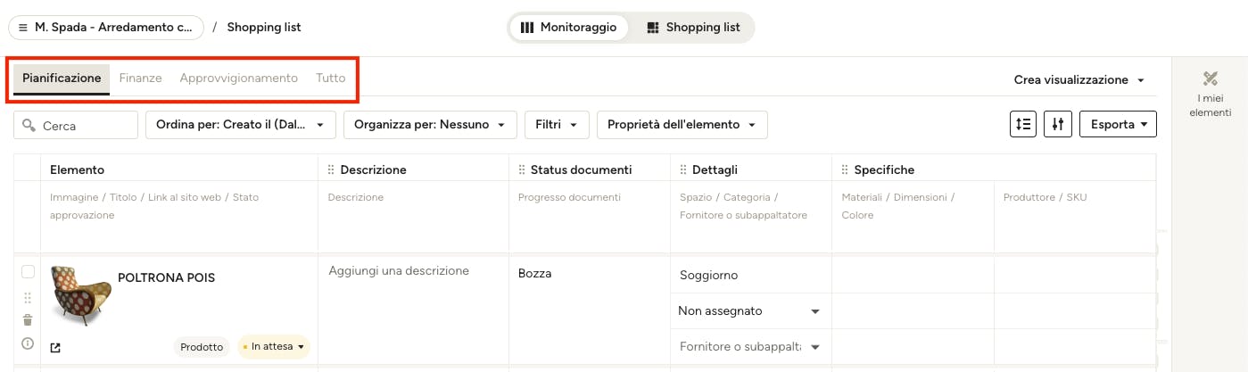Select the Approvvigionamento tab
The height and width of the screenshot is (372, 1248).
tap(239, 79)
